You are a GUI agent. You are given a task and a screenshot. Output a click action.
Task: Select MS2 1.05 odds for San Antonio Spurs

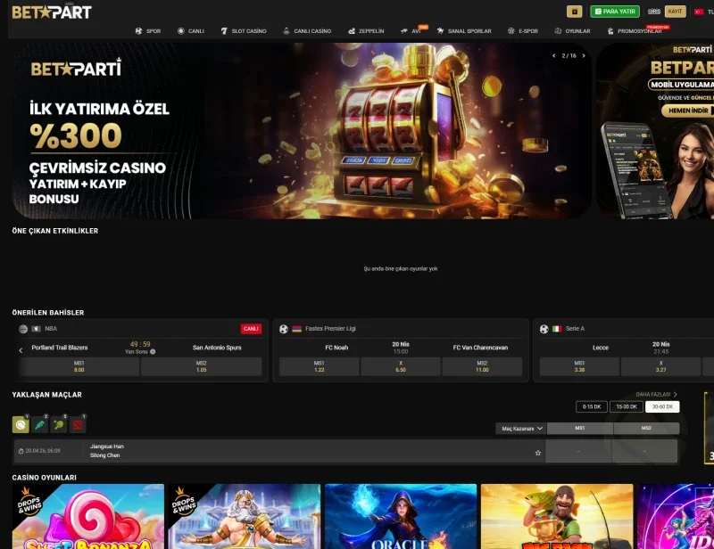pyautogui.click(x=202, y=366)
